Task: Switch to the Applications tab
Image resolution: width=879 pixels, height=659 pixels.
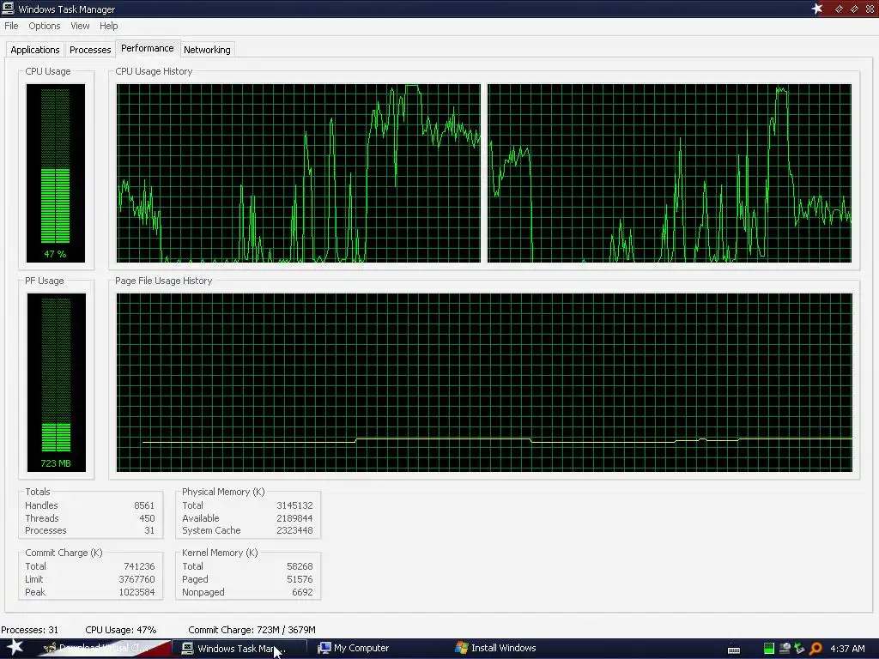Action: pos(34,50)
